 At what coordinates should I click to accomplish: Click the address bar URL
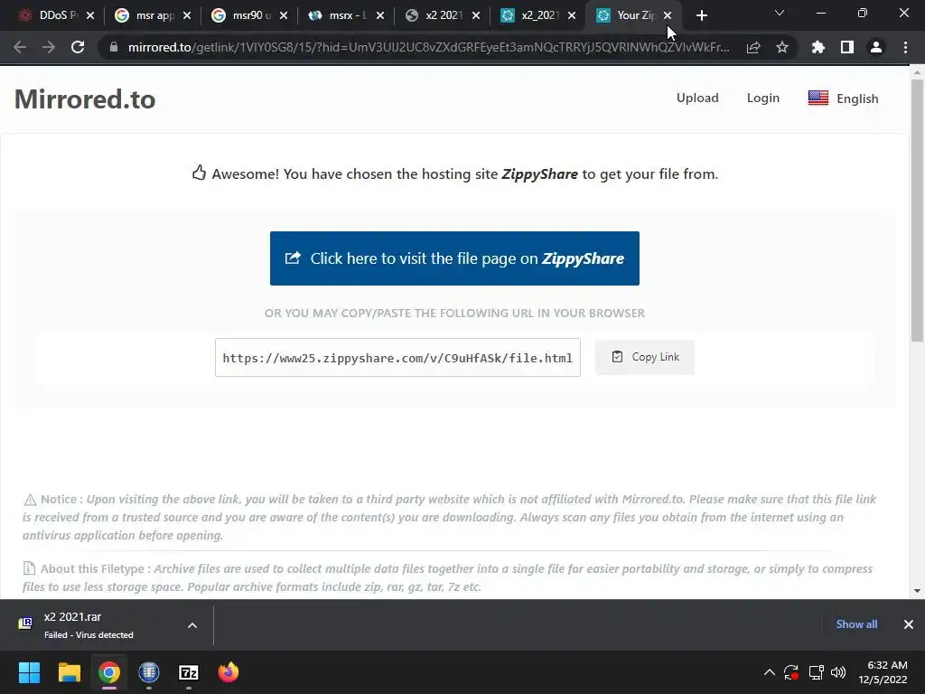coord(428,47)
